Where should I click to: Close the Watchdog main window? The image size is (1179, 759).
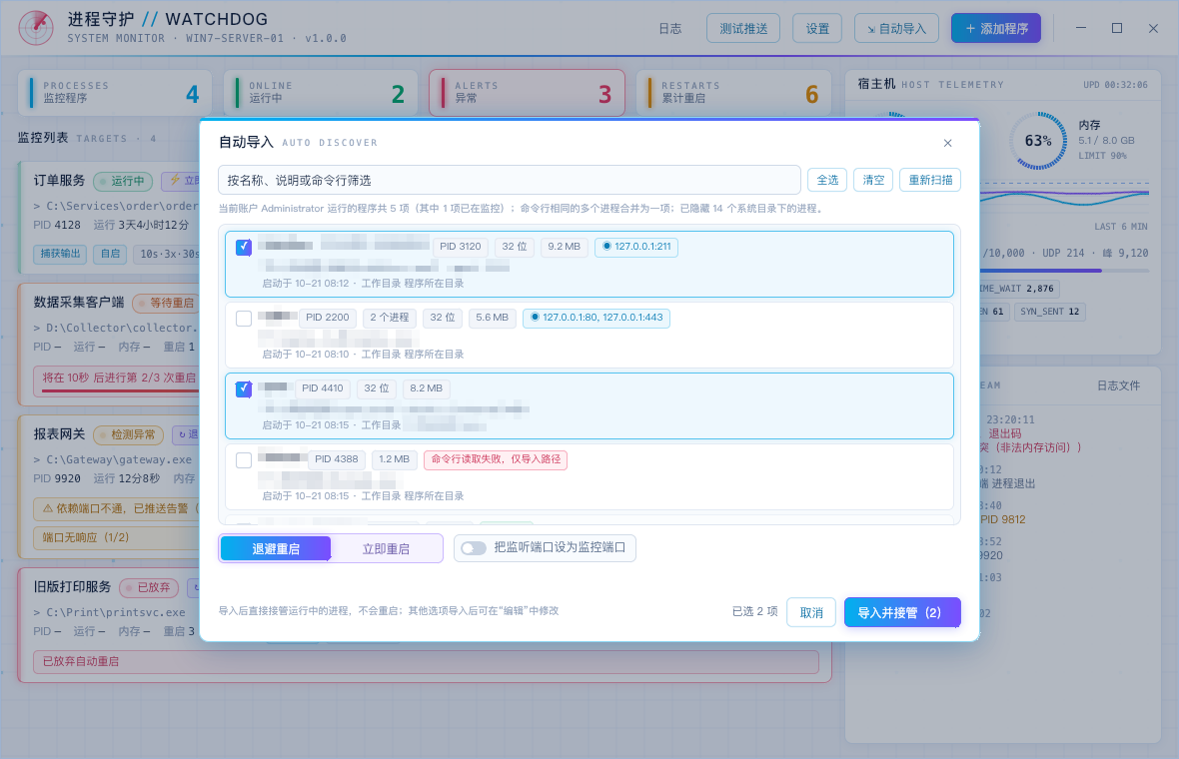point(1153,28)
